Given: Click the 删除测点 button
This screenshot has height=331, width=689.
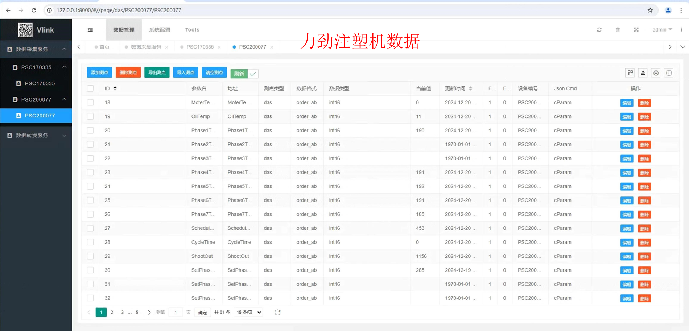Looking at the screenshot, I should tap(128, 73).
